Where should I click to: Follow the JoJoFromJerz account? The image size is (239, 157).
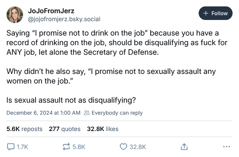click(215, 13)
